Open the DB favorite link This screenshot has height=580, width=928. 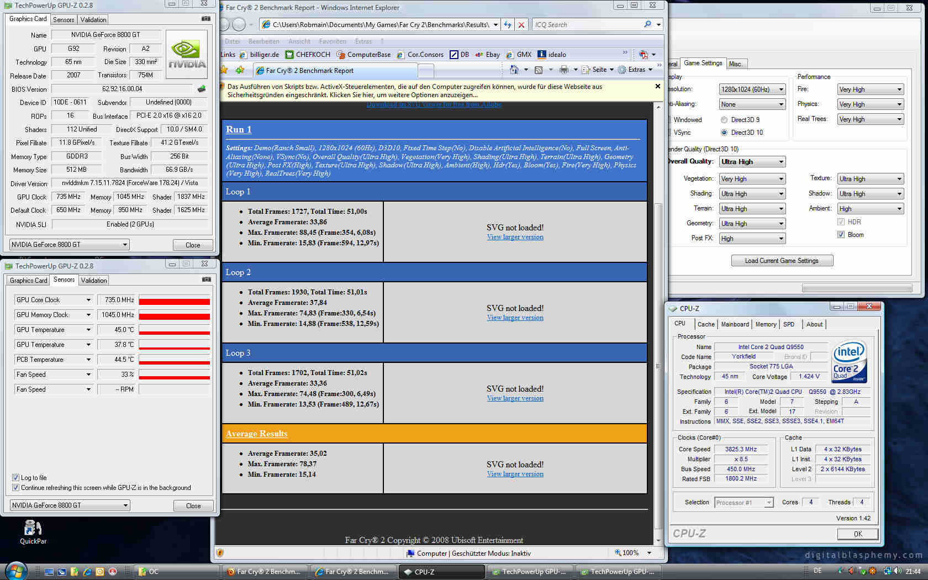(x=460, y=54)
